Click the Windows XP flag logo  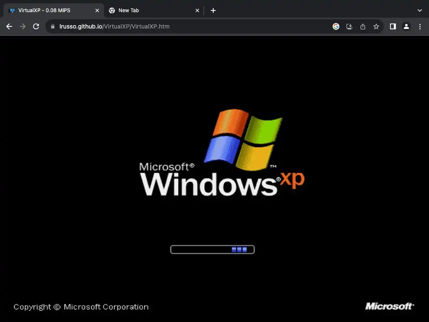pos(243,140)
